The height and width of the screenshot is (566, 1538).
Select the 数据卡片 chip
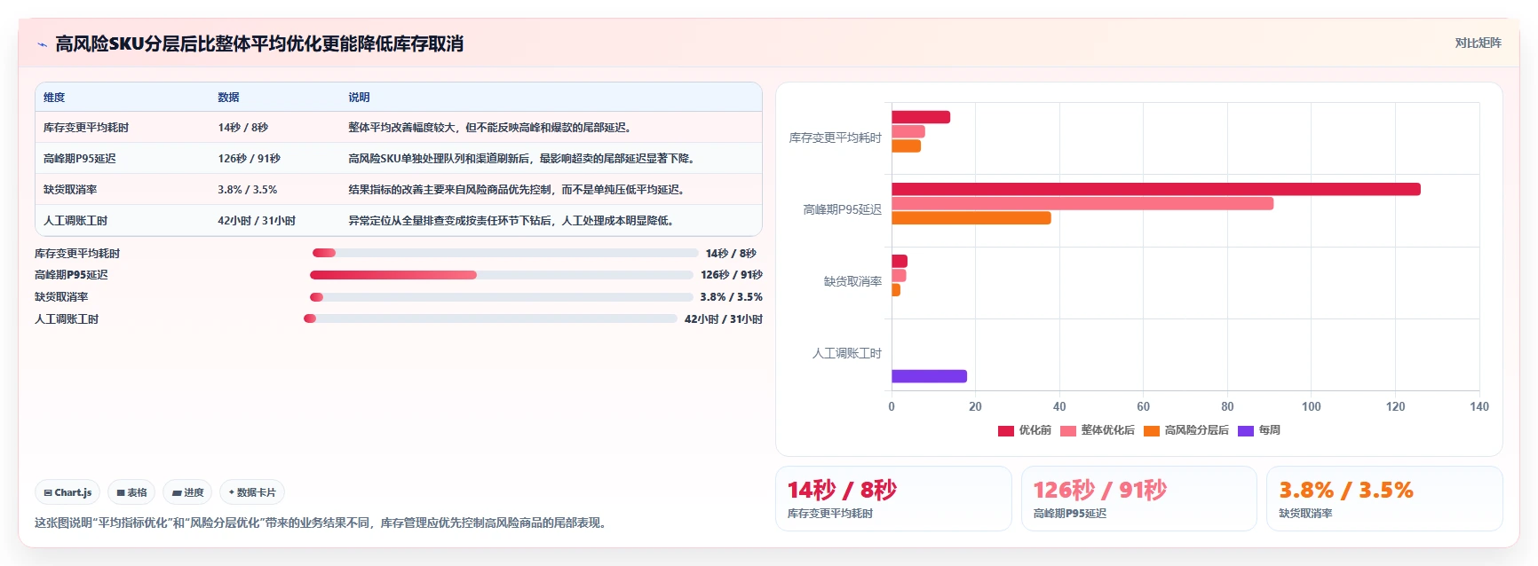pos(252,492)
